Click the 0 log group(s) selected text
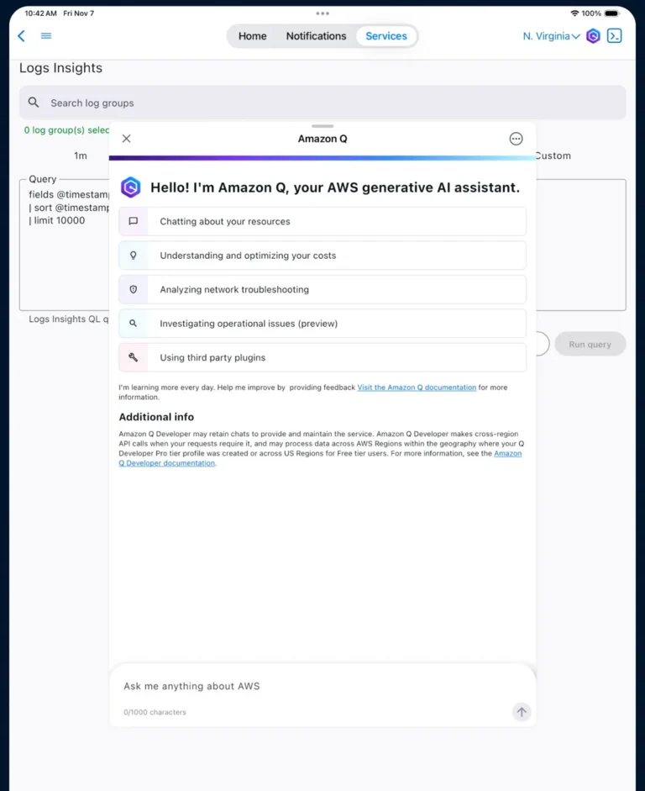This screenshot has height=791, width=645. click(66, 130)
